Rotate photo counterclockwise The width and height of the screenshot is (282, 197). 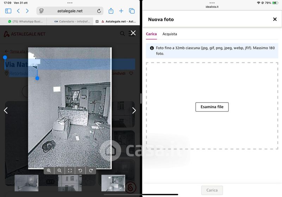[80, 171]
